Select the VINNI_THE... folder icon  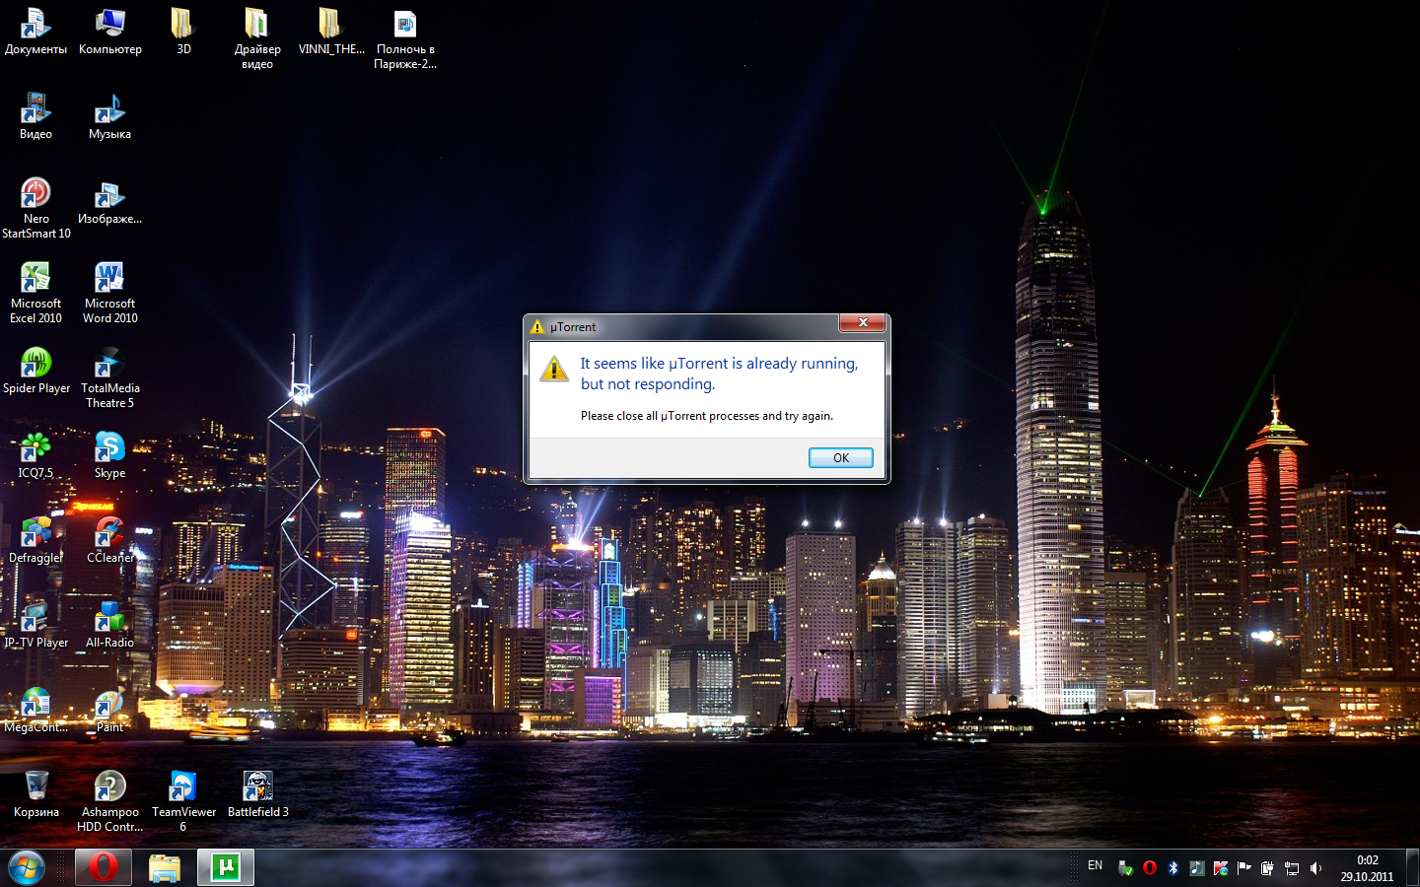pos(331,32)
